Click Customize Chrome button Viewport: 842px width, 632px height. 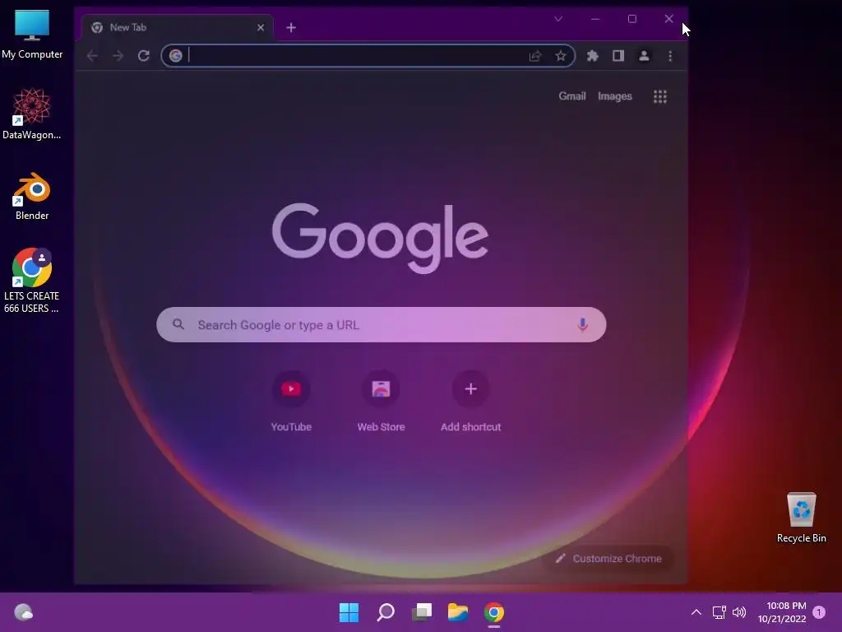pyautogui.click(x=608, y=559)
